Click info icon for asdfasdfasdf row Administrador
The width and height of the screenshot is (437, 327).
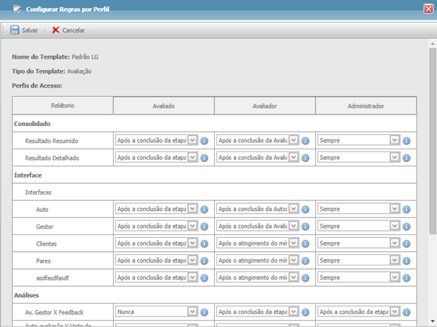407,277
